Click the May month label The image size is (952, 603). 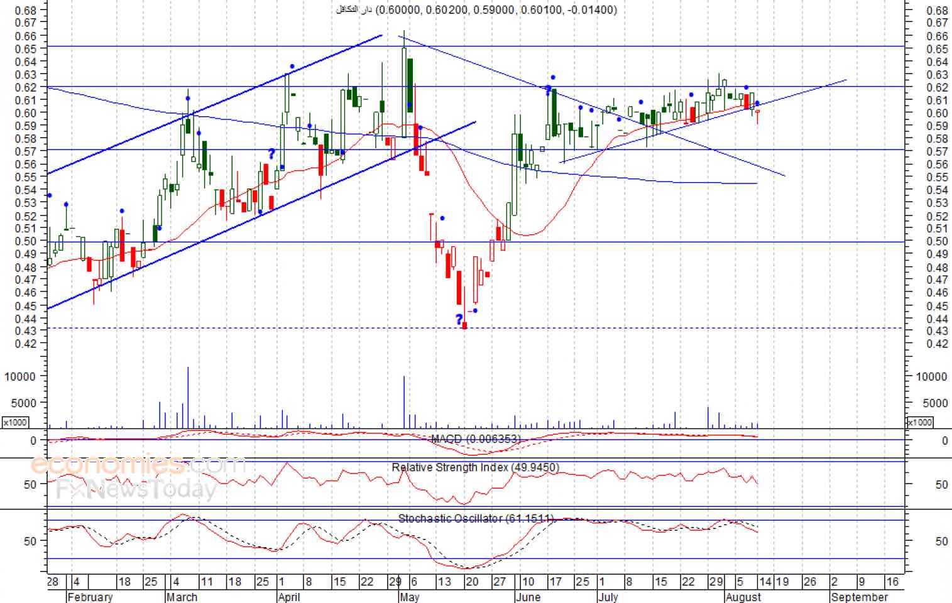tap(409, 597)
